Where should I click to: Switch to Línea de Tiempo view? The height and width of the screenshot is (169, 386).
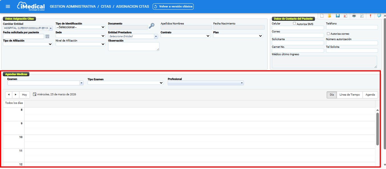pyautogui.click(x=349, y=95)
